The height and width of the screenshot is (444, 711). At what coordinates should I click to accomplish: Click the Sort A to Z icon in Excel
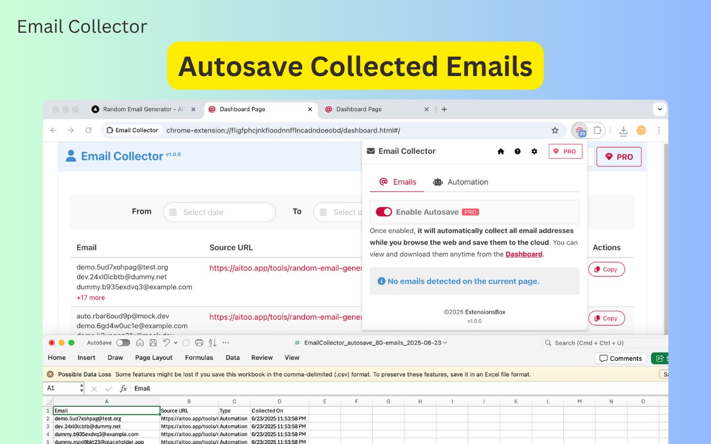coord(213,343)
